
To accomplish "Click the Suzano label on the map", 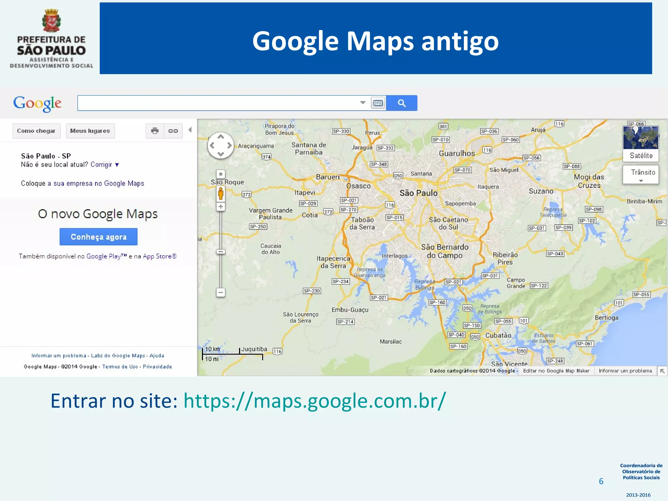I will [541, 191].
